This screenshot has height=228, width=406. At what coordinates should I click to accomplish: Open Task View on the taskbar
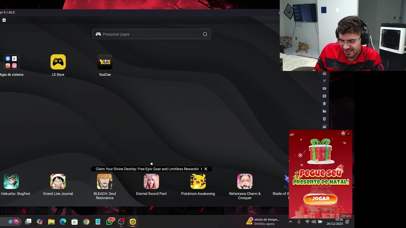pos(28,222)
